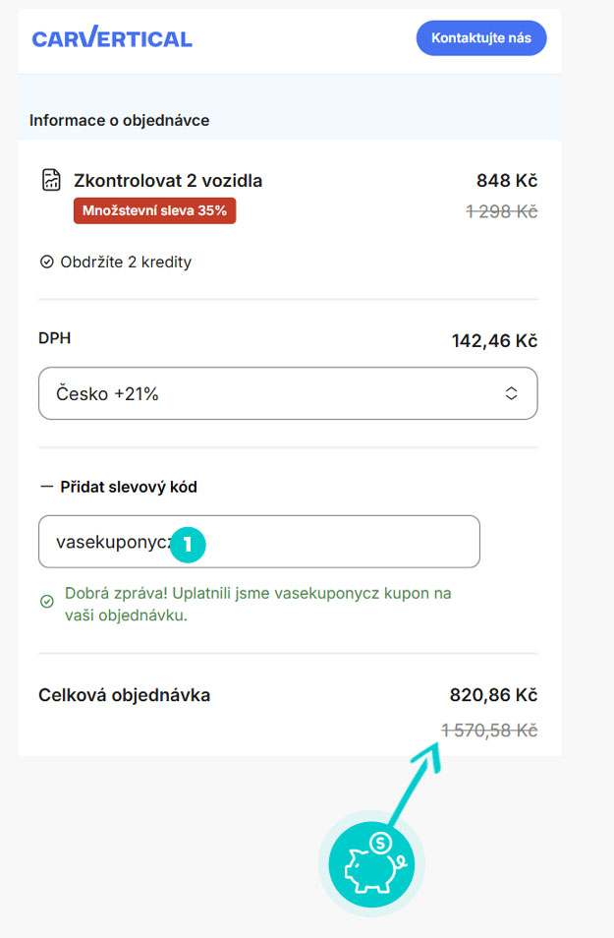Click the 820,86 Kč total price
This screenshot has width=614, height=938.
point(493,695)
